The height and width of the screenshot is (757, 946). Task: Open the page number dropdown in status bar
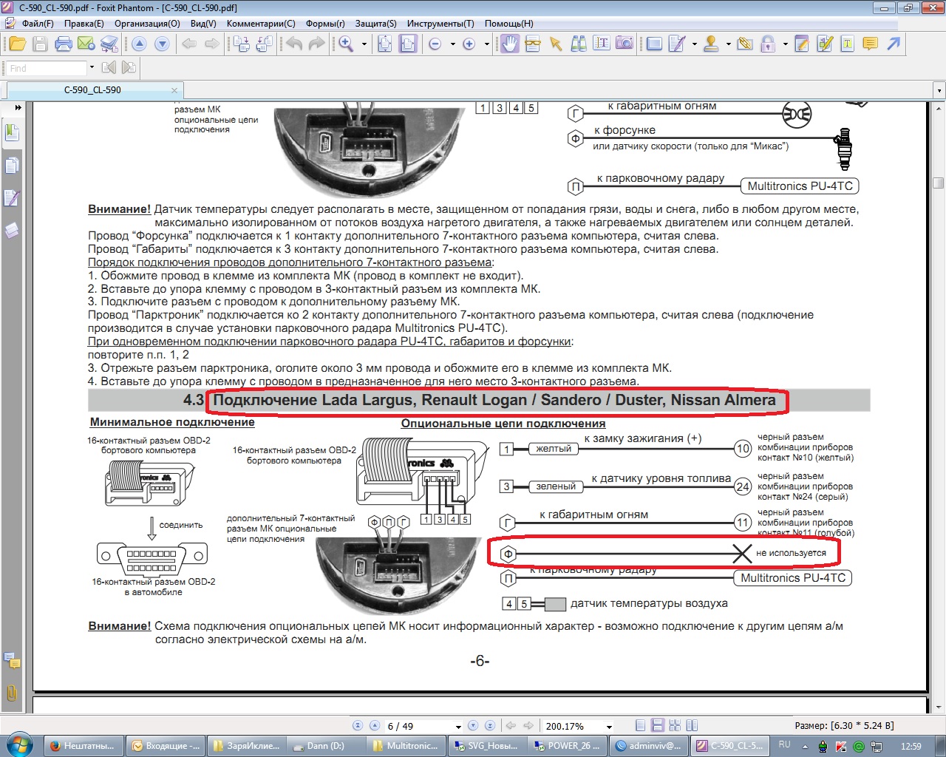click(x=458, y=727)
